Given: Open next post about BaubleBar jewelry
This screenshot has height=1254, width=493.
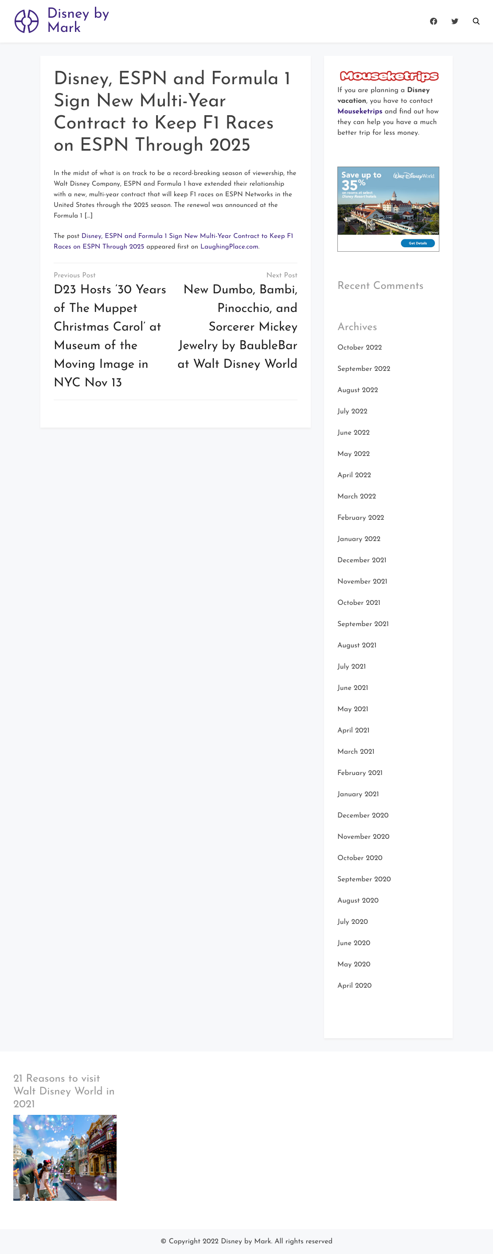Looking at the screenshot, I should (237, 327).
